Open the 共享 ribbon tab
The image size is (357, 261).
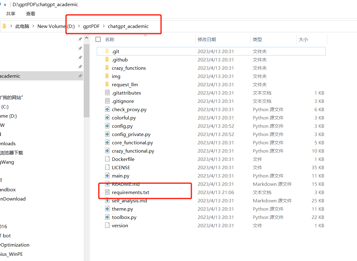pyautogui.click(x=10, y=14)
